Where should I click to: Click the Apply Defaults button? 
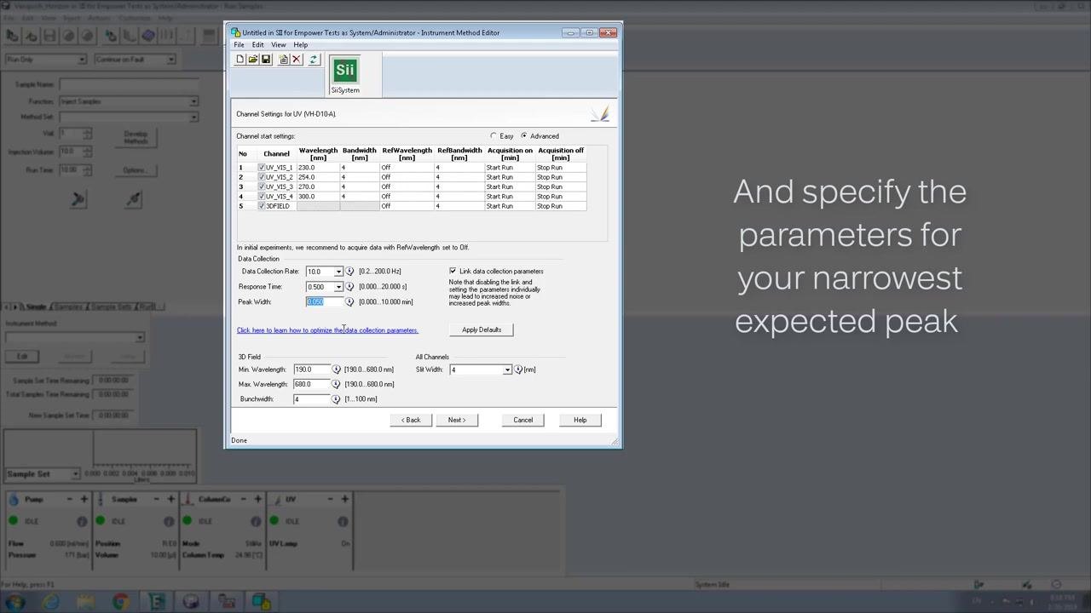tap(482, 329)
